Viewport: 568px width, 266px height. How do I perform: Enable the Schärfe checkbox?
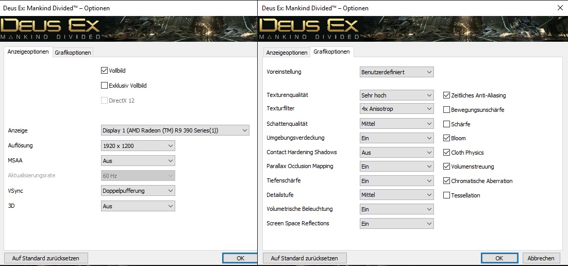[x=447, y=124]
